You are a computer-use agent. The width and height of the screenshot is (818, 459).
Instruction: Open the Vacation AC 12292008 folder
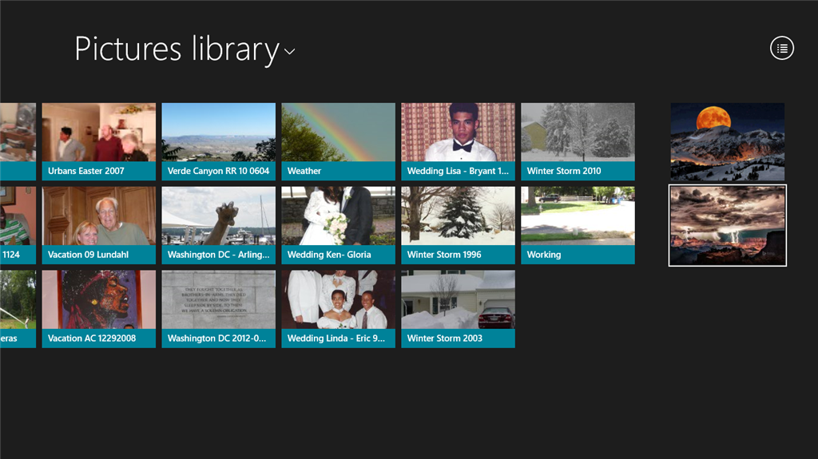[x=98, y=309]
